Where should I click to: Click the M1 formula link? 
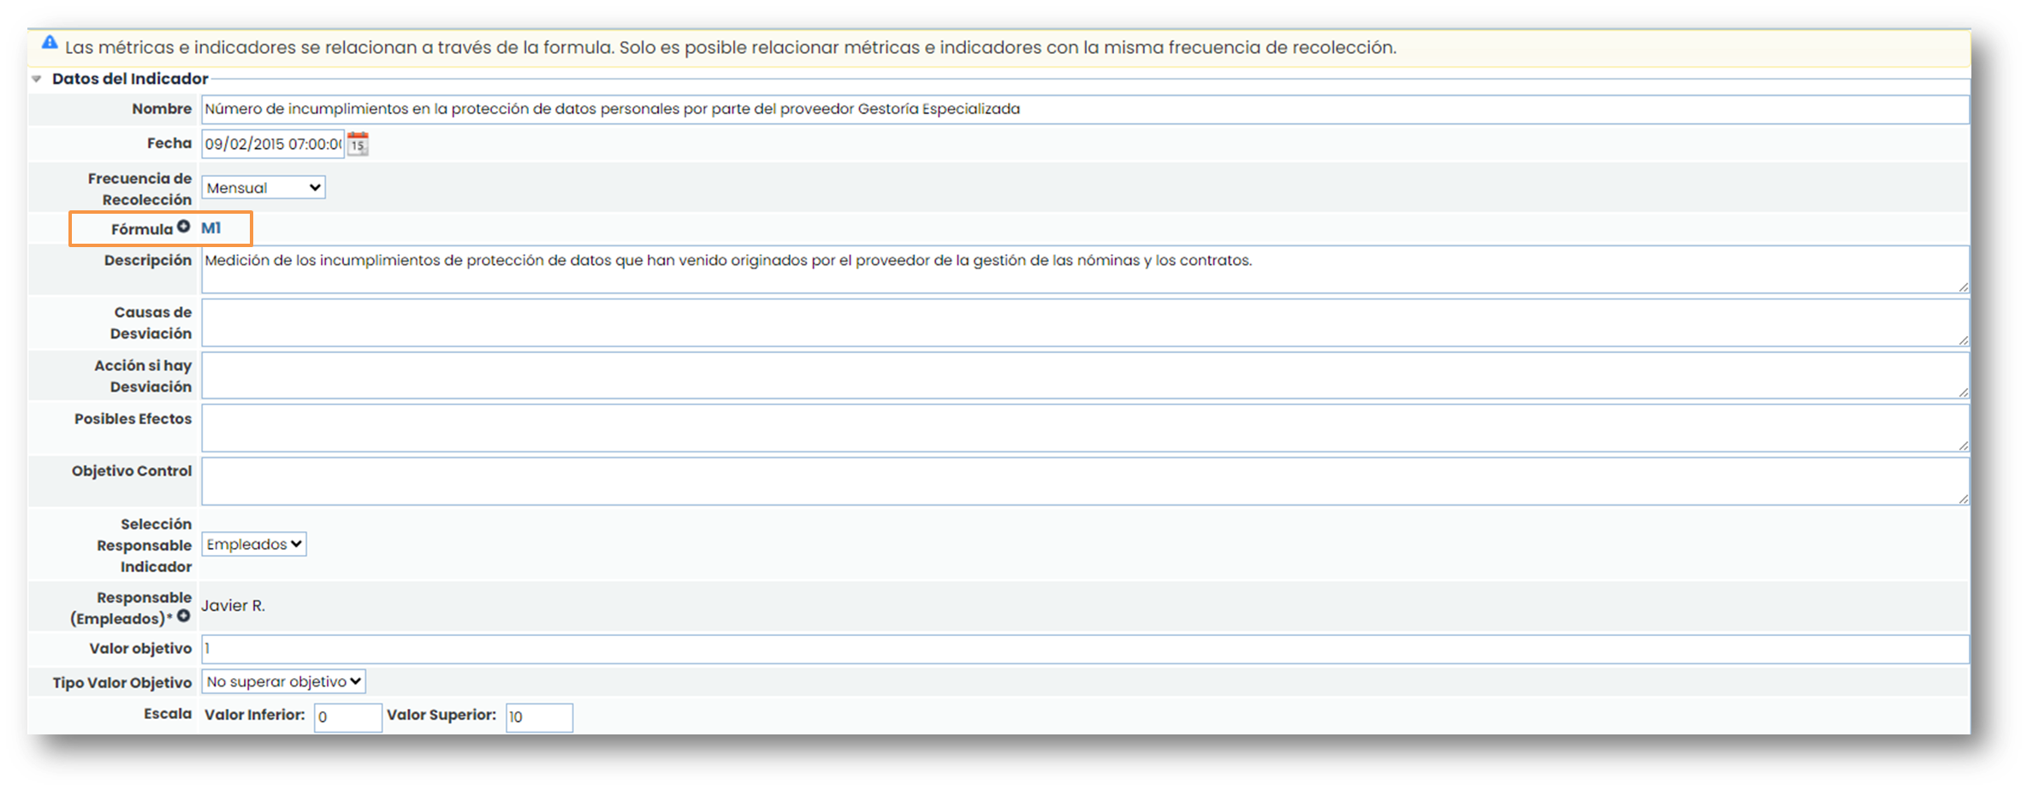coord(210,227)
